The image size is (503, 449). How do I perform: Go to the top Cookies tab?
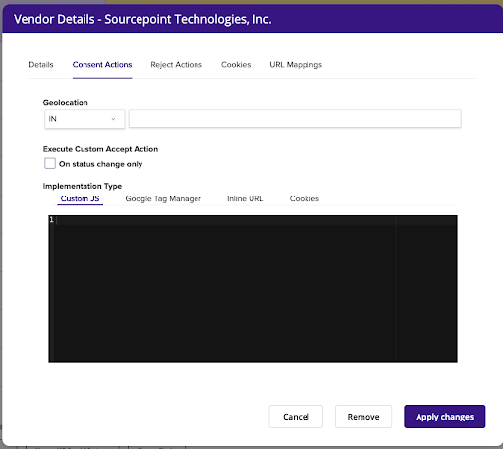pyautogui.click(x=236, y=65)
